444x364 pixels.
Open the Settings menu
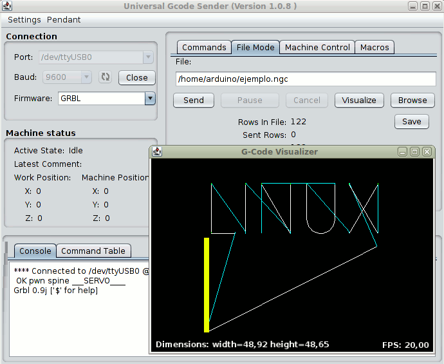click(x=24, y=20)
